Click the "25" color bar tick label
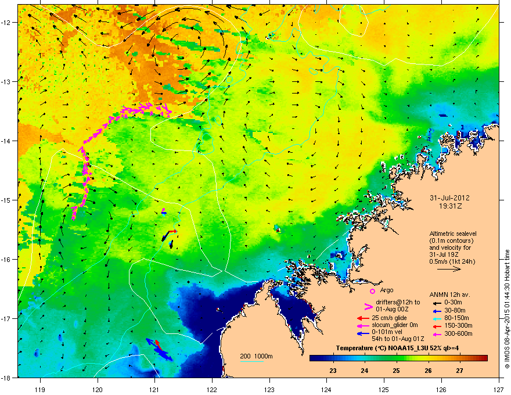Image resolution: width=511 pixels, height=395 pixels. point(396,371)
